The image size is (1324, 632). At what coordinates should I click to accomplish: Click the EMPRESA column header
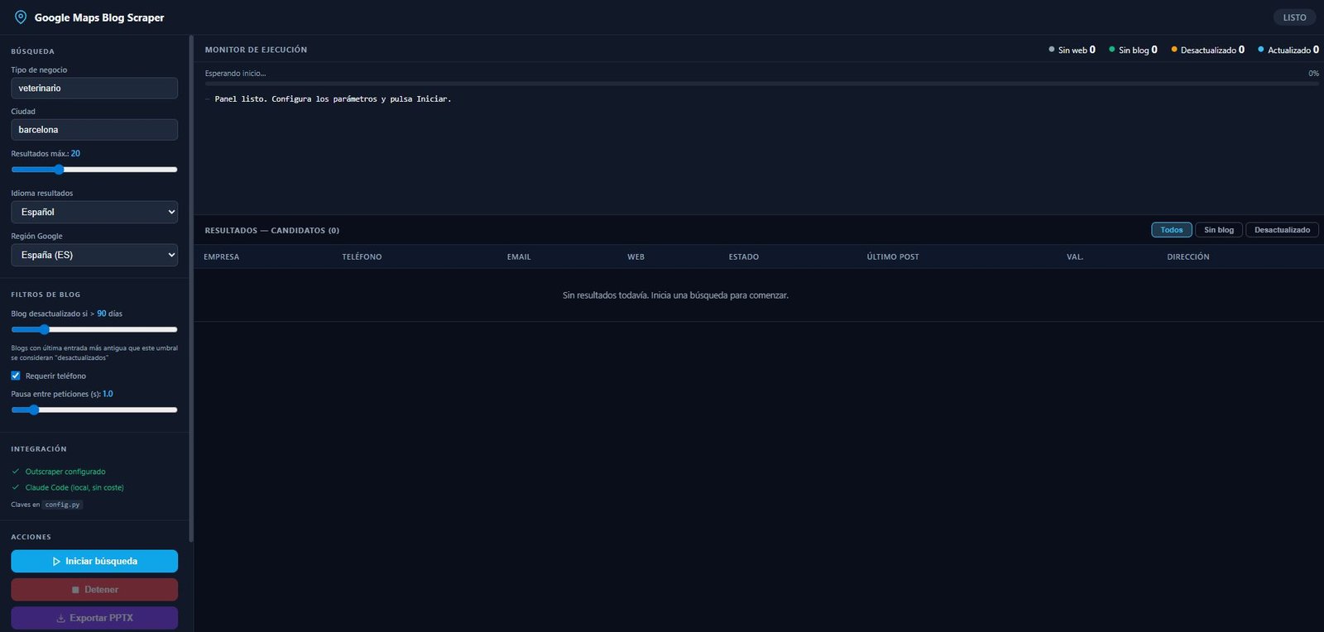(222, 257)
